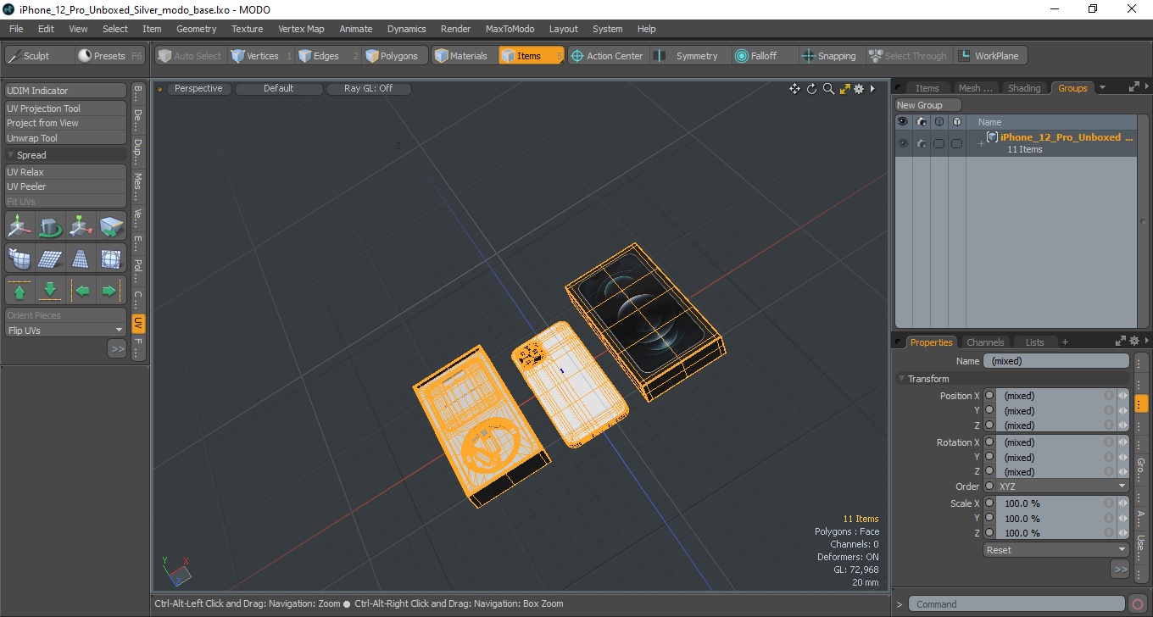
Task: Toggle visibility eye for iPhone_12_Pro_Unboxed group
Action: pos(903,143)
